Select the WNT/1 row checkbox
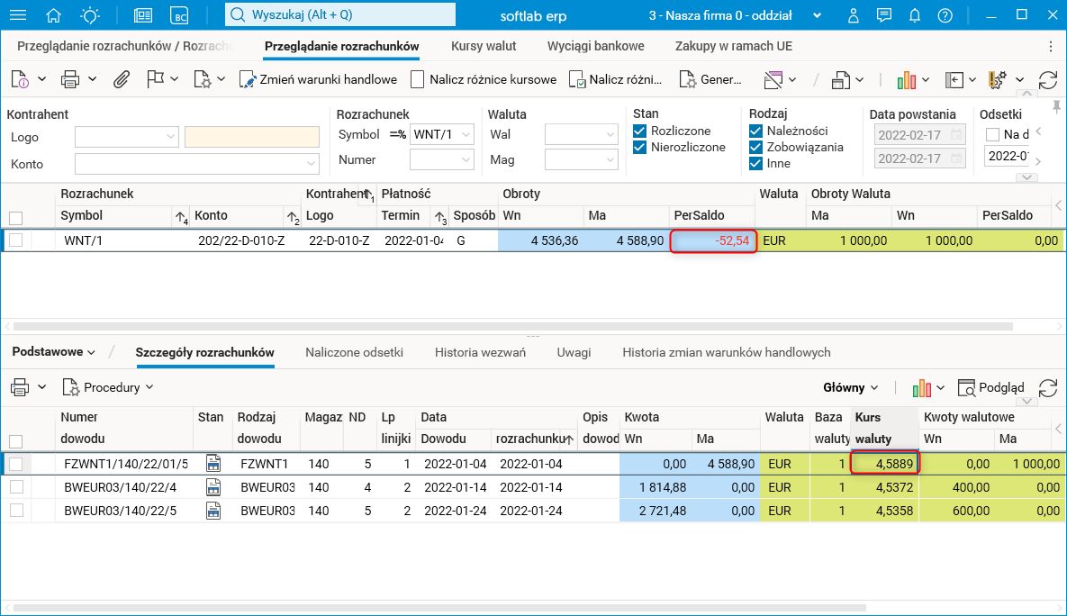The image size is (1067, 616). 15,240
